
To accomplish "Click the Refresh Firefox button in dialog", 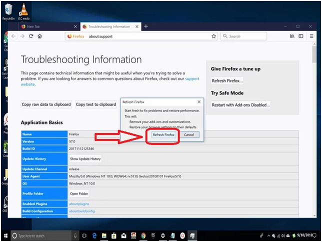I will [163, 135].
